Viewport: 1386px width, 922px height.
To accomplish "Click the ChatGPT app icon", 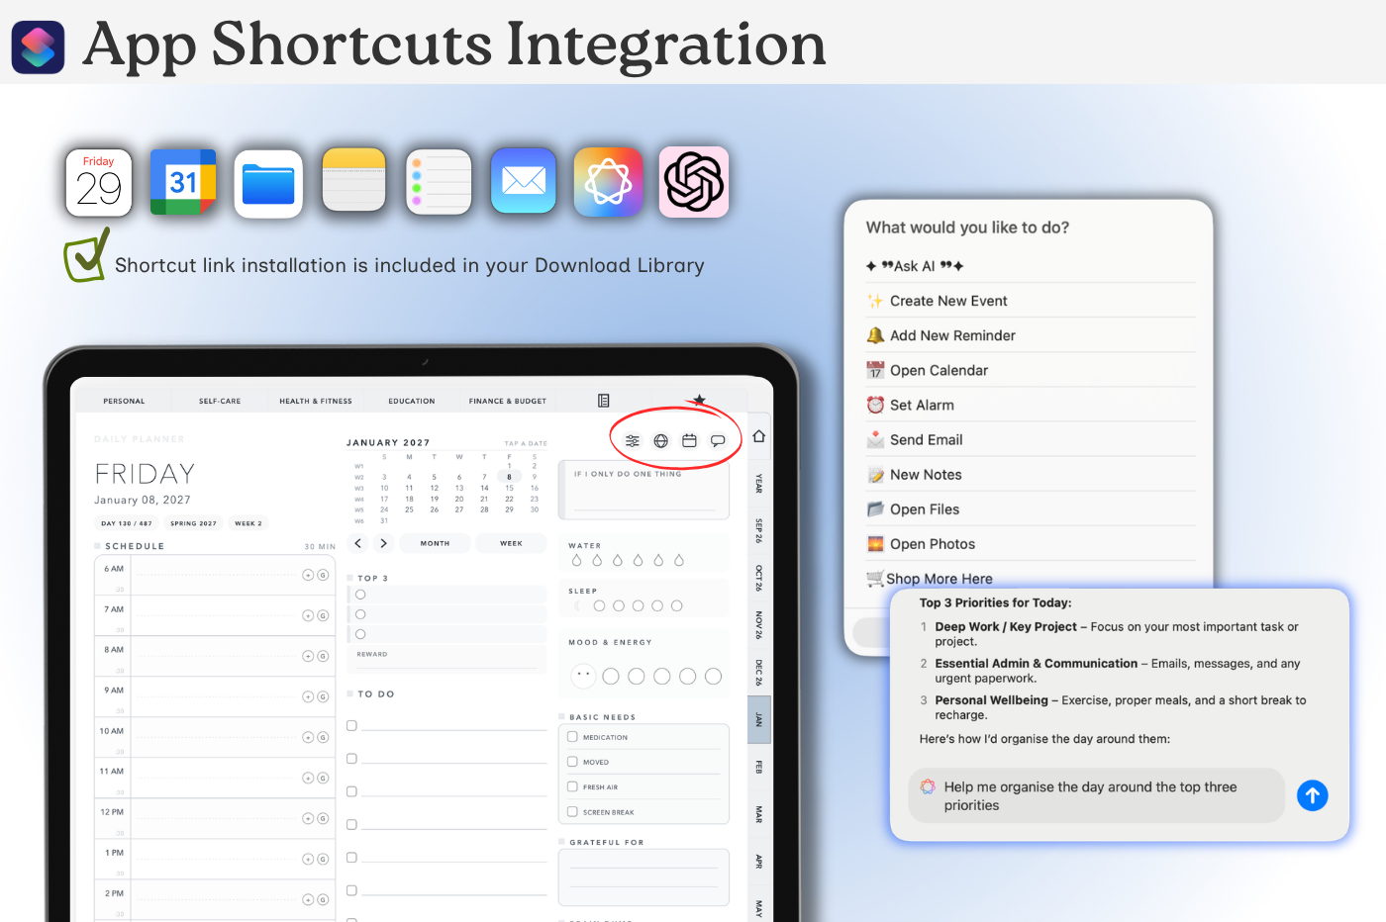I will (694, 182).
